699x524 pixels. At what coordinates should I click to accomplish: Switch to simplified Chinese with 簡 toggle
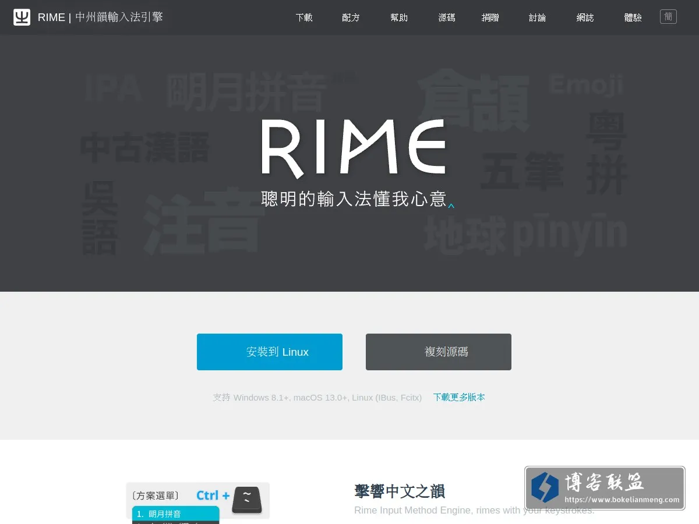(668, 17)
